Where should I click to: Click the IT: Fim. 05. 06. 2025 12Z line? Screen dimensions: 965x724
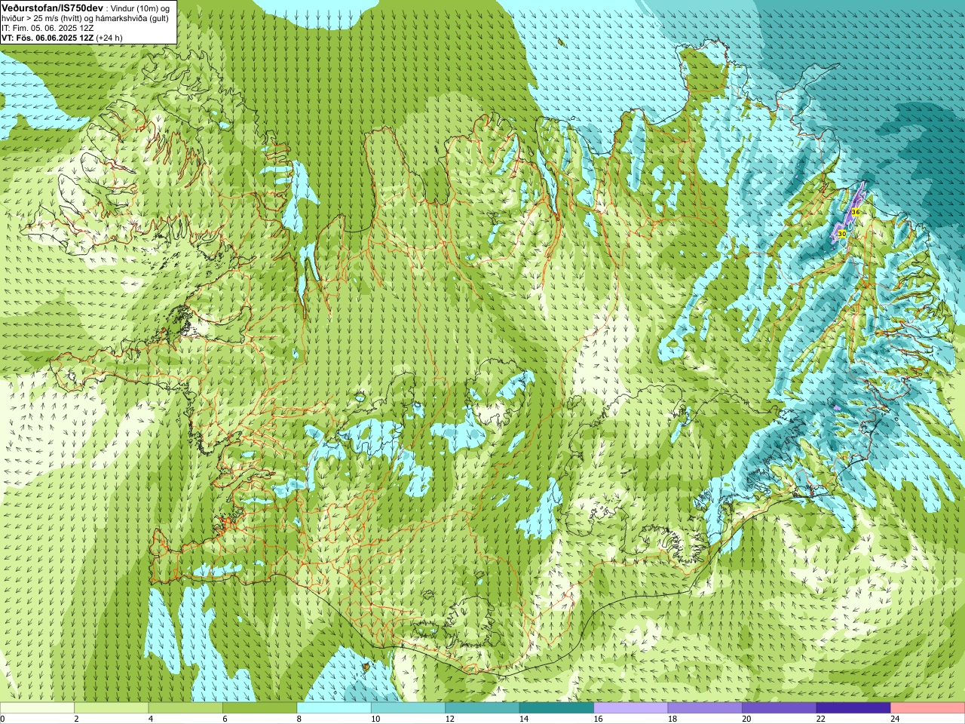click(47, 28)
